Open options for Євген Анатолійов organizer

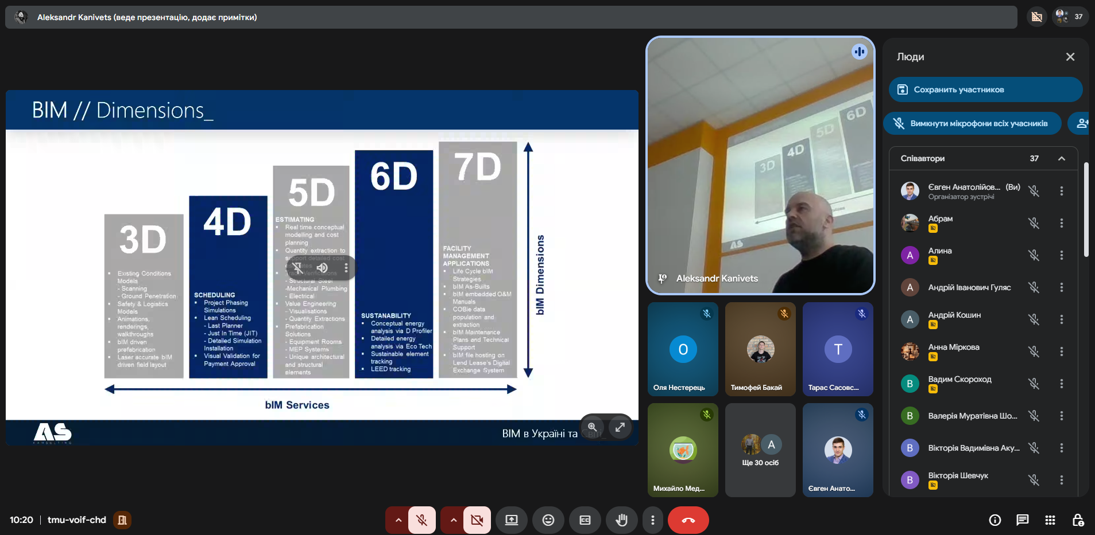1062,191
